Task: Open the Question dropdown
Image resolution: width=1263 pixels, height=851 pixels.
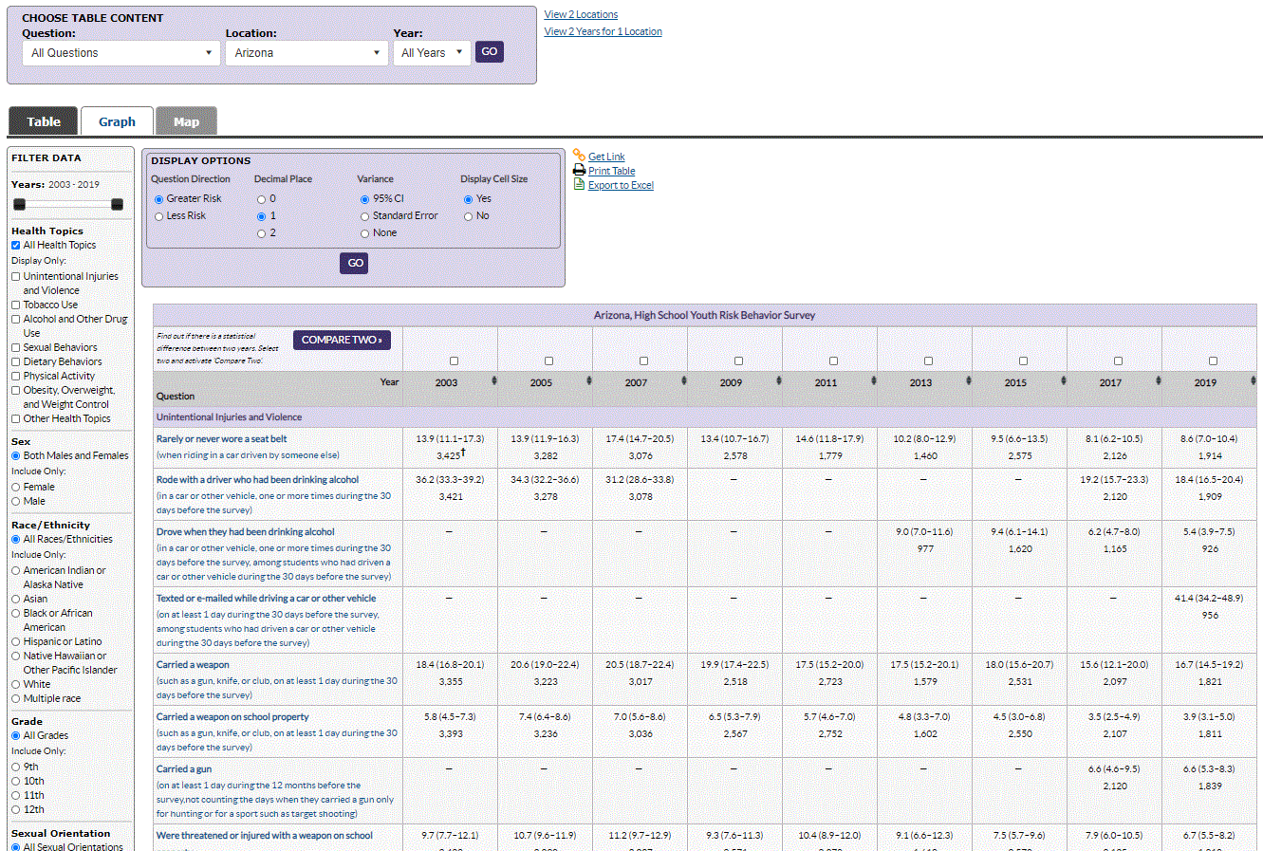Action: (121, 53)
